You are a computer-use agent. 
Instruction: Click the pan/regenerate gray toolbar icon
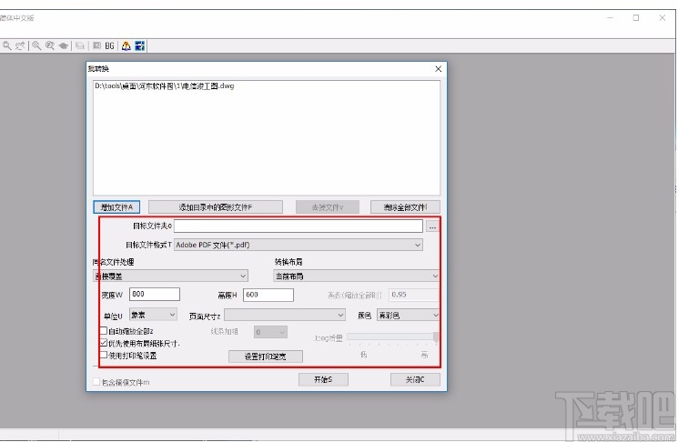click(64, 45)
